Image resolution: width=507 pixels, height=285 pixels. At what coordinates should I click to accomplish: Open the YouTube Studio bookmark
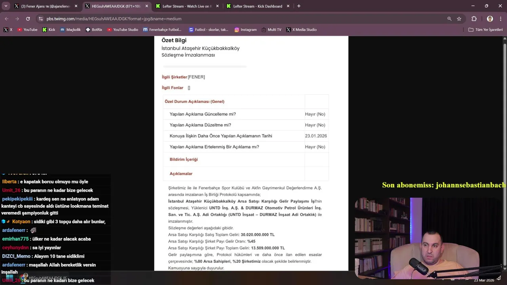click(123, 30)
